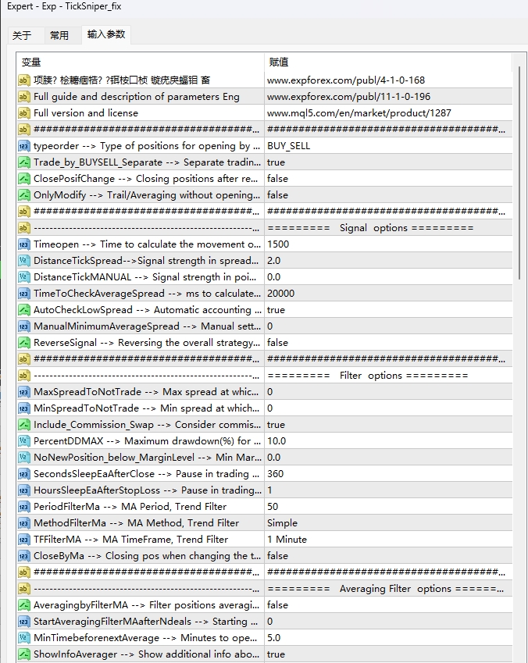The image size is (528, 663).
Task: Edit the HoursSleepEaAfterStopLoss value 1
Action: [388, 490]
